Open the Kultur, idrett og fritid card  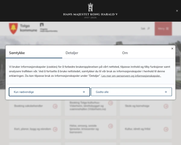pyautogui.click(x=146, y=129)
